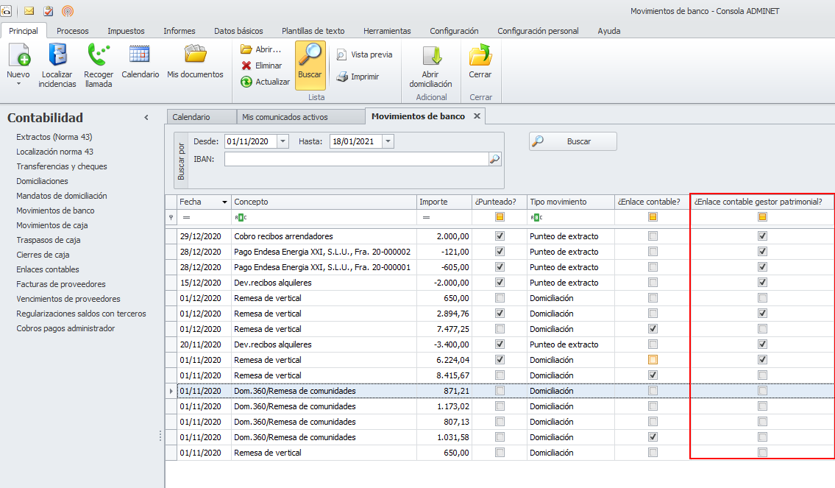Screen dimensions: 835x488
Task: Open the Hasta date dropdown
Action: pos(388,141)
